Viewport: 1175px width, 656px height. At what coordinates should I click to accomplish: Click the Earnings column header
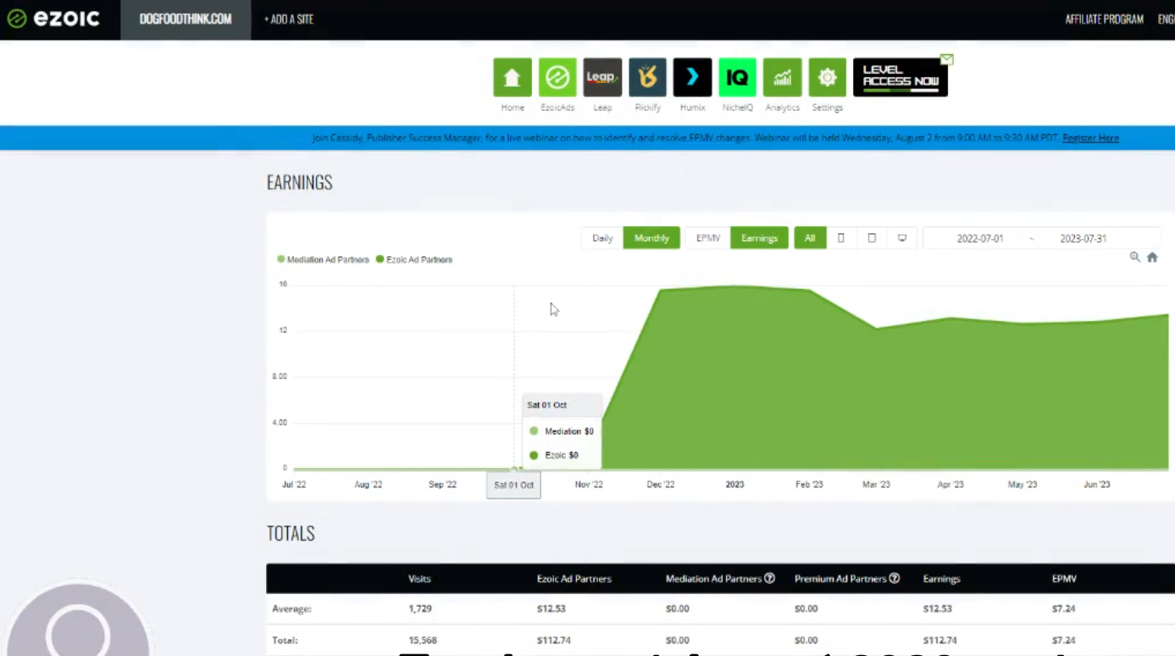[941, 579]
